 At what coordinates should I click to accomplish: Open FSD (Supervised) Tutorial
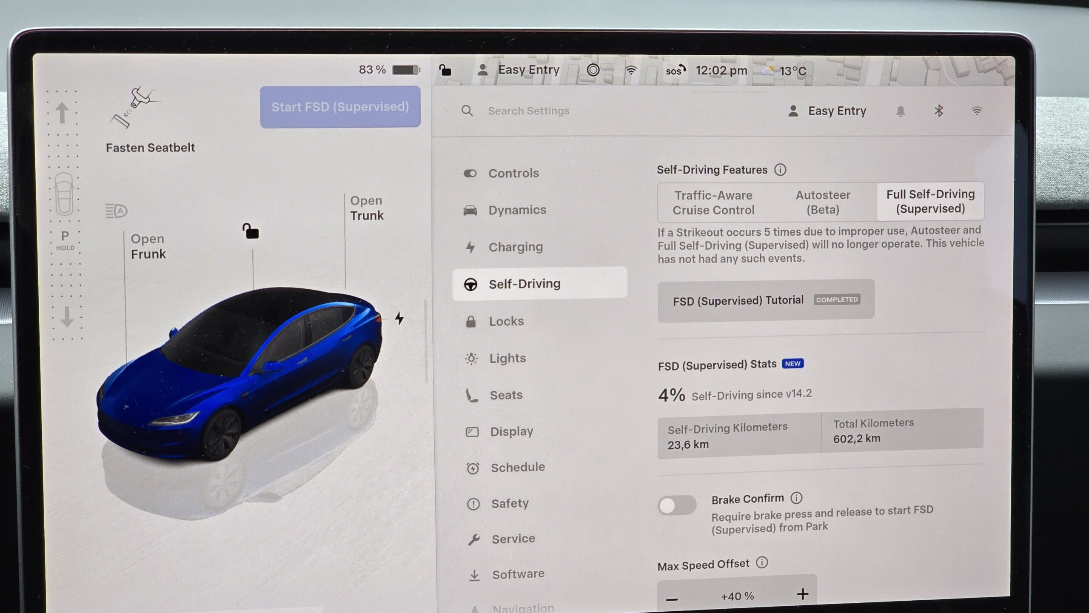[x=766, y=300]
